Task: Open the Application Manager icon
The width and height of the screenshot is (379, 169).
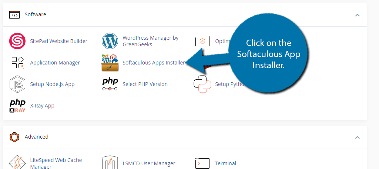Action: (18, 63)
